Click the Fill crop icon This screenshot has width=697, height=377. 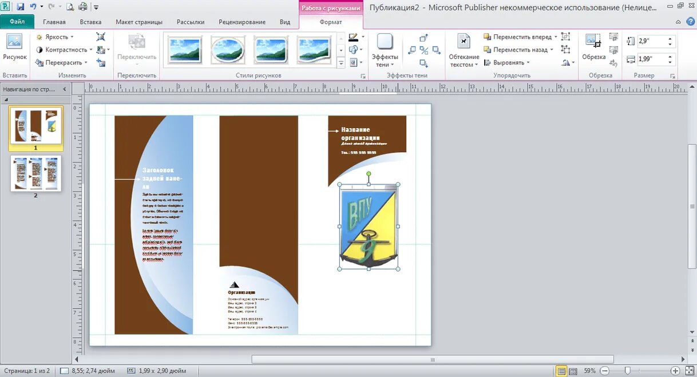point(614,50)
